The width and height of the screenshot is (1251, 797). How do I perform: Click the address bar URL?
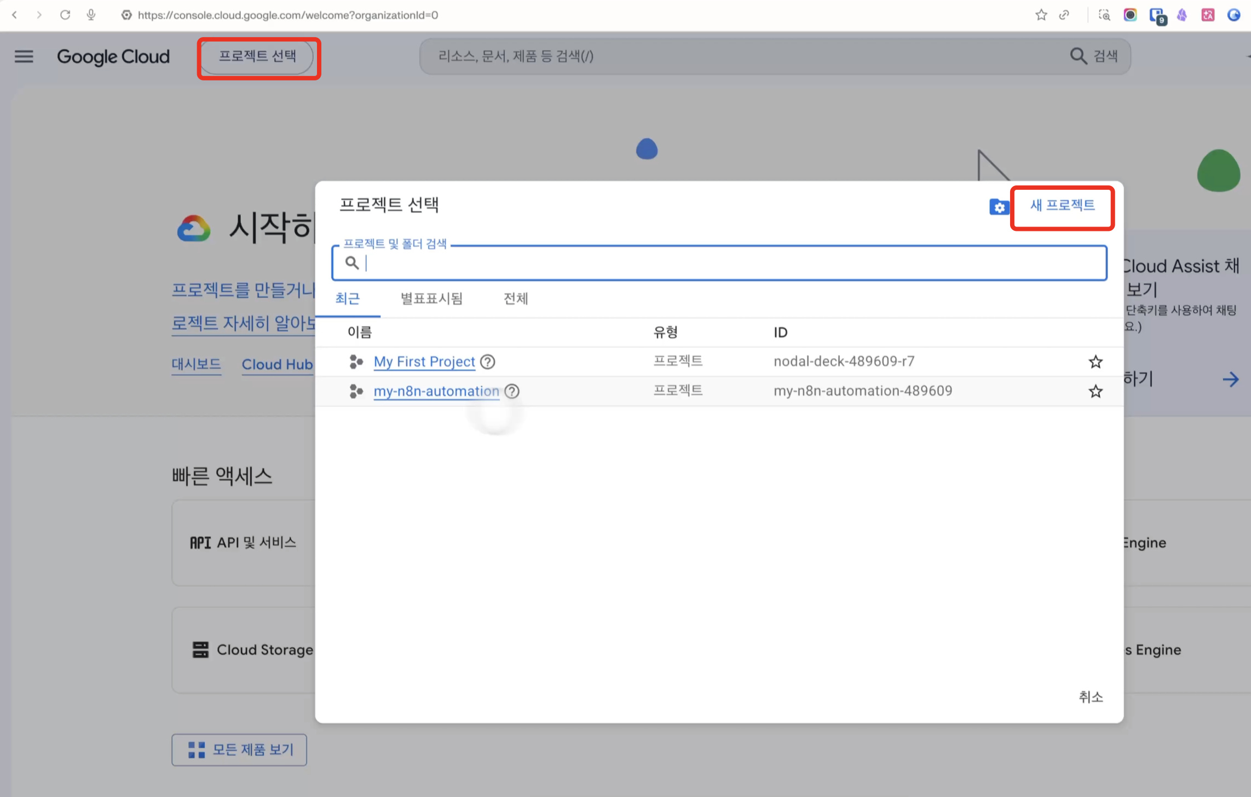pos(288,15)
